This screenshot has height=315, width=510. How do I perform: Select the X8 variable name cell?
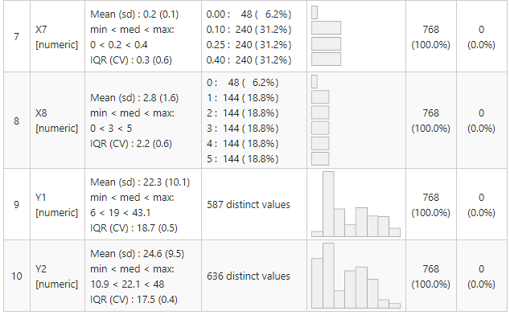point(57,121)
